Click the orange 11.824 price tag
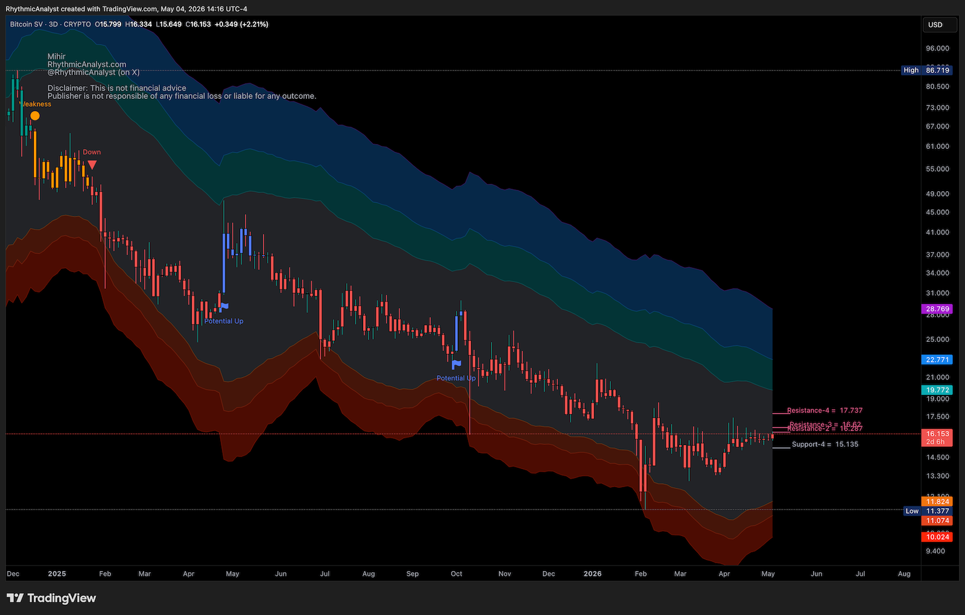This screenshot has width=965, height=615. tap(937, 502)
